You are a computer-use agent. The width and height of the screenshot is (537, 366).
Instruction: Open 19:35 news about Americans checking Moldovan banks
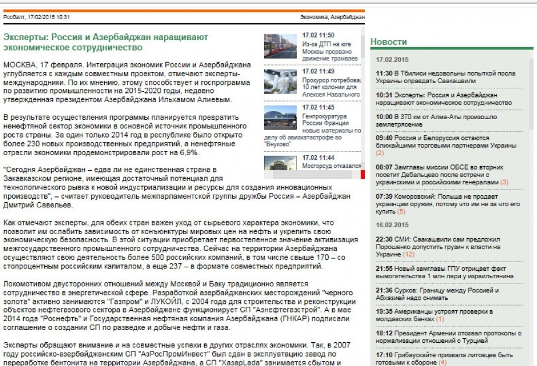(x=434, y=315)
